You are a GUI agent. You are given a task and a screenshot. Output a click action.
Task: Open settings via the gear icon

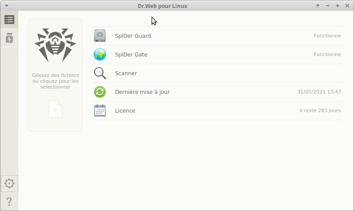9,183
